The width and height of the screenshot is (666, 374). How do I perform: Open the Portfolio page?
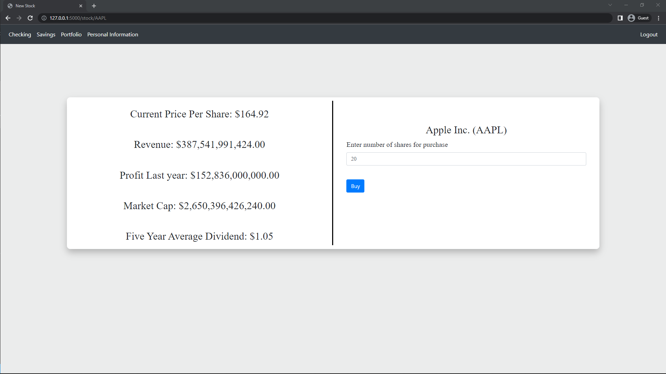(71, 35)
